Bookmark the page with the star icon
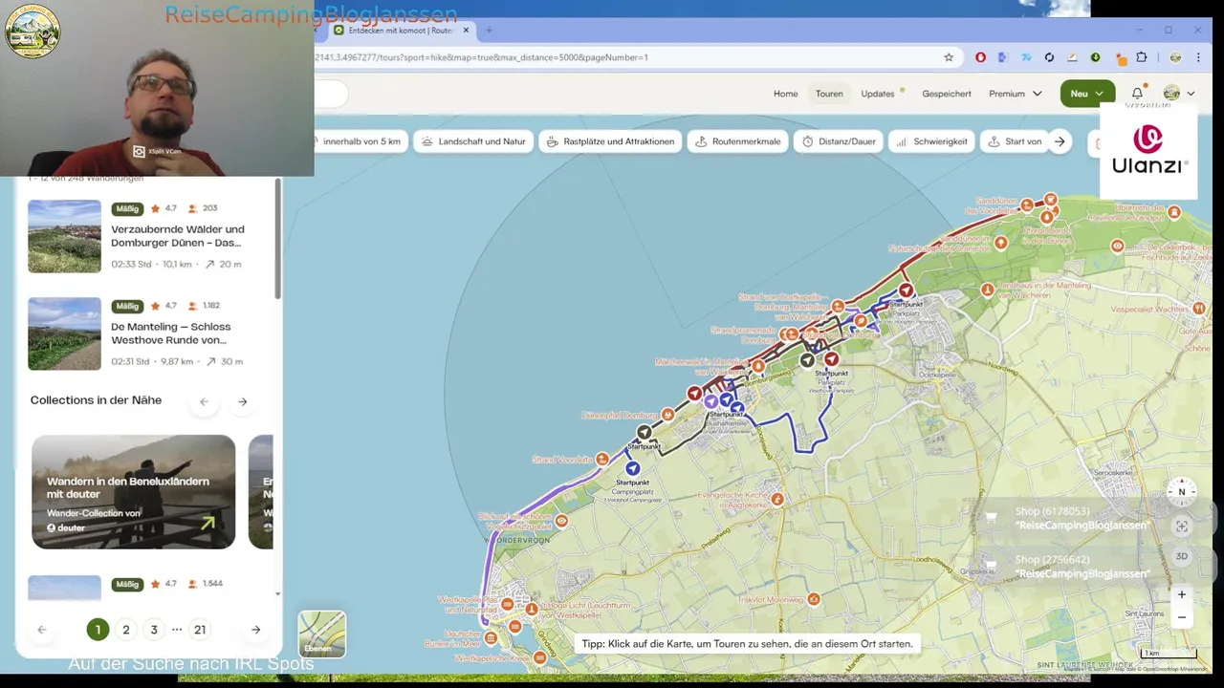 pyautogui.click(x=949, y=57)
